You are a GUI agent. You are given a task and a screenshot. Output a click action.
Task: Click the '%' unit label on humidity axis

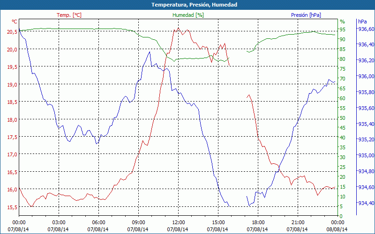[x=343, y=22]
